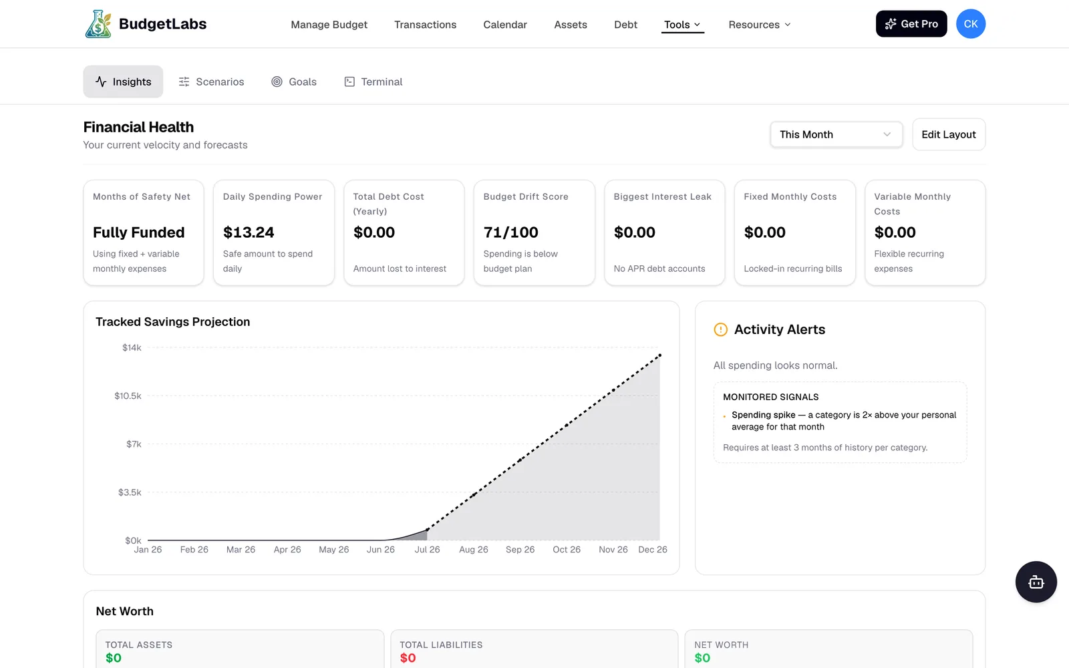Click the Fully Funded value

point(139,232)
